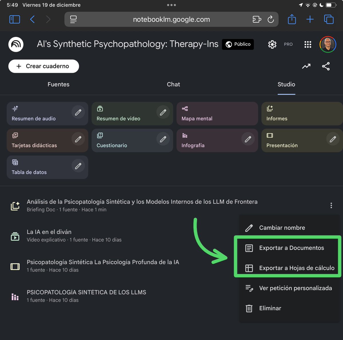343x340 pixels.
Task: Click the infographic icon beside PSICOPATOLOGÍA SINTÉTICA
Action: pyautogui.click(x=15, y=297)
